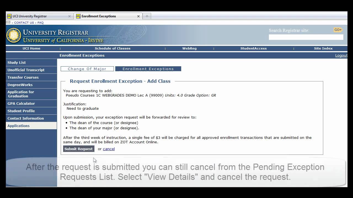This screenshot has height=198, width=353.
Task: Click the Request Enrollment Exception heading
Action: tap(120, 81)
